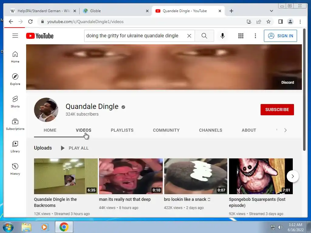Open the CHANNELS tab
This screenshot has width=311, height=233.
point(210,130)
